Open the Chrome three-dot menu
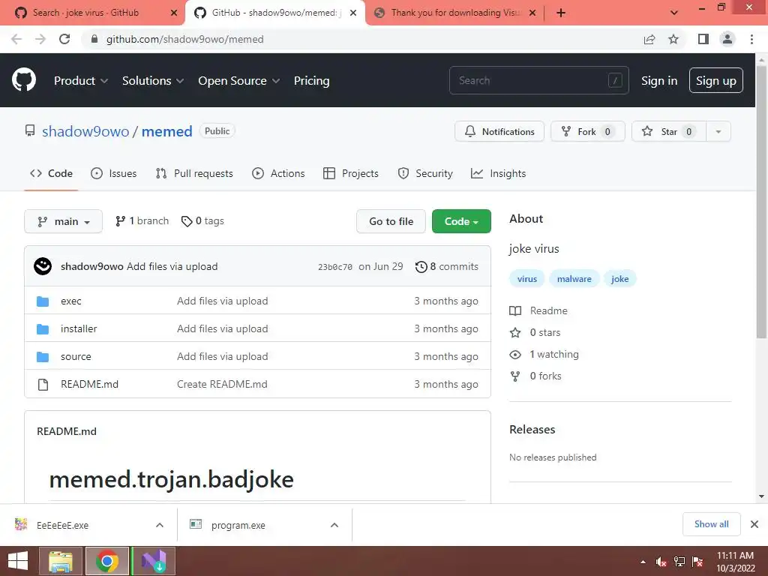768x576 pixels. point(751,39)
